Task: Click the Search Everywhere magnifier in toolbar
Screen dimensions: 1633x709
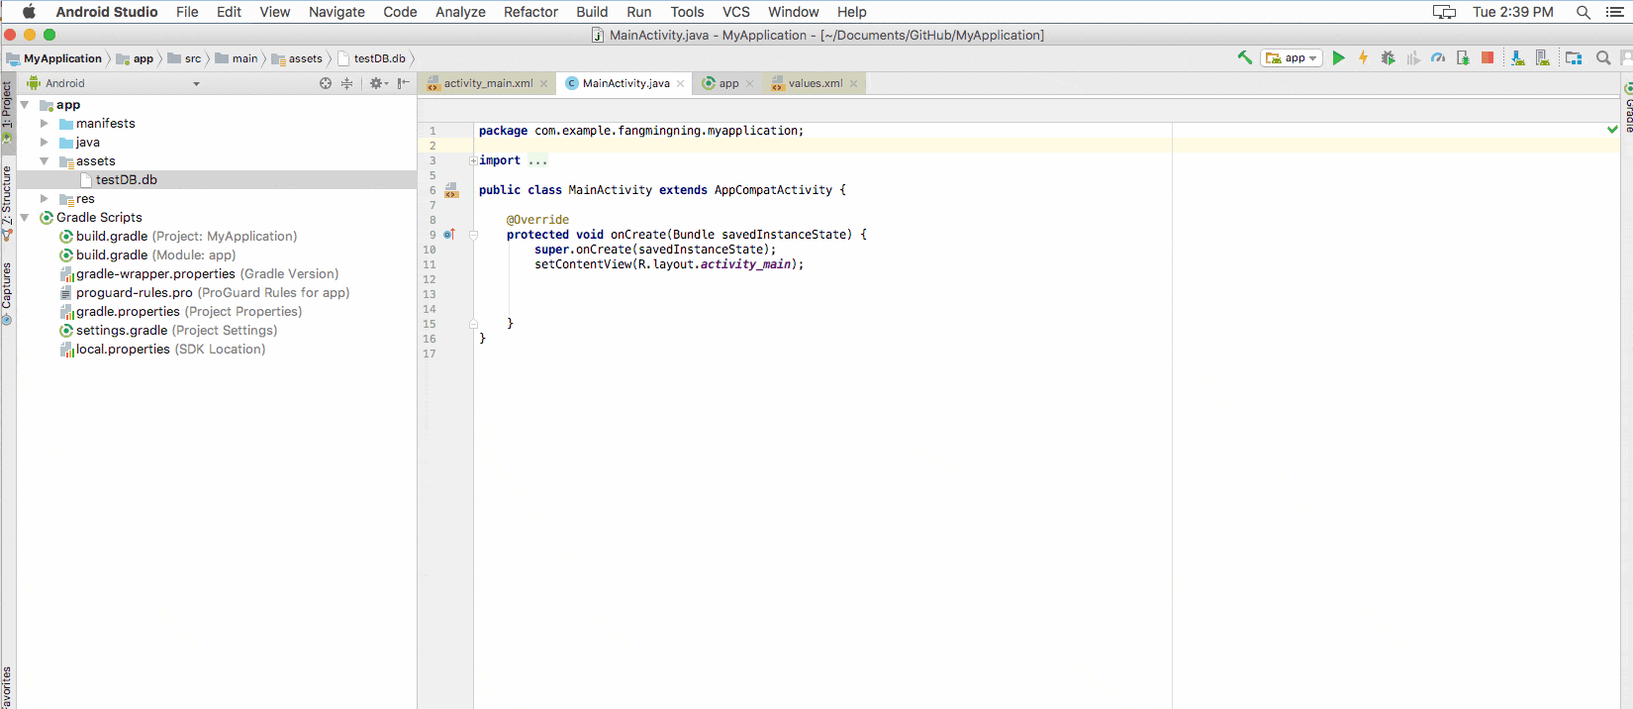Action: pyautogui.click(x=1603, y=58)
